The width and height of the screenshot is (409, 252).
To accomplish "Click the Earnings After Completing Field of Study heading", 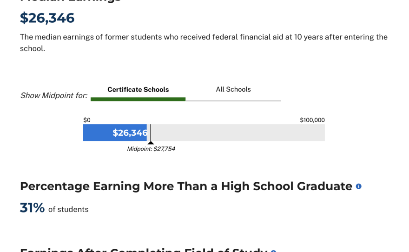I will pyautogui.click(x=144, y=250).
